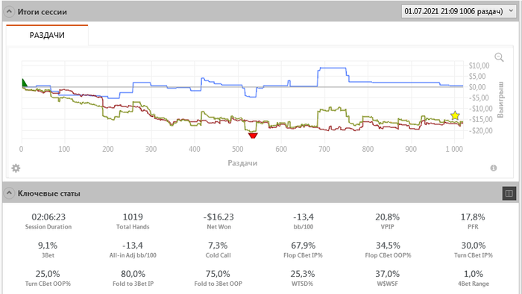Click the info icon below the graph
522x294 pixels.
pyautogui.click(x=494, y=168)
